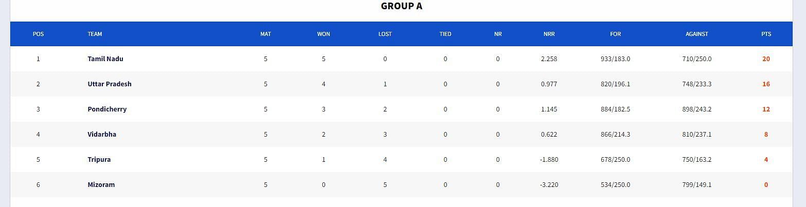Click the FOR column header
Screen dimensions: 806x207
click(x=615, y=34)
